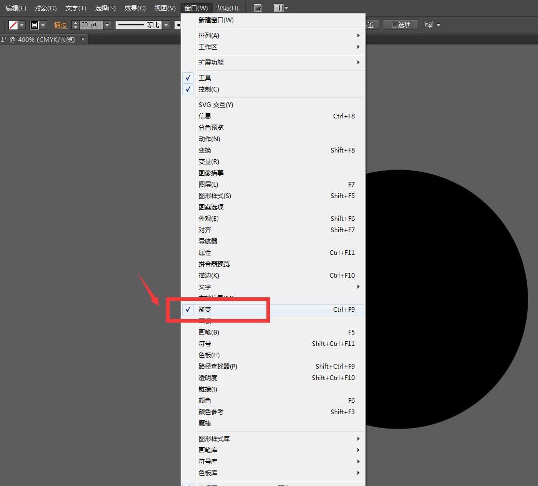This screenshot has height=486, width=538.
Task: Select 分色预览 menu item
Action: tap(273, 127)
